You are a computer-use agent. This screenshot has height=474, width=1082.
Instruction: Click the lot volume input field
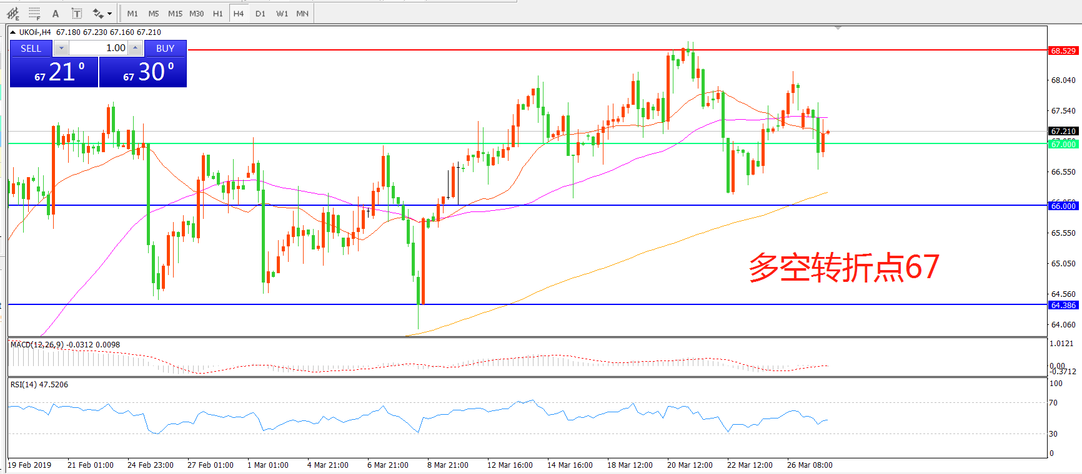click(98, 48)
